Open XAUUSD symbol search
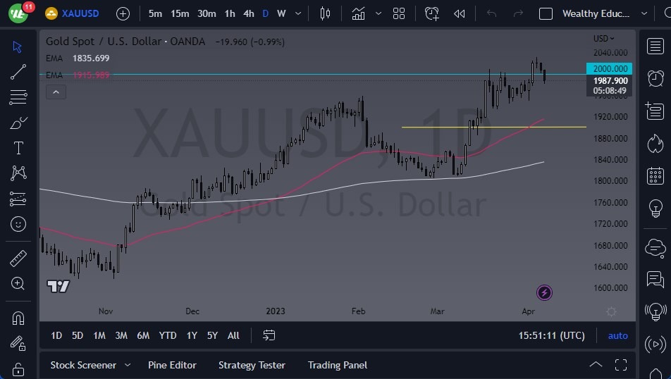The image size is (671, 379). click(x=73, y=13)
